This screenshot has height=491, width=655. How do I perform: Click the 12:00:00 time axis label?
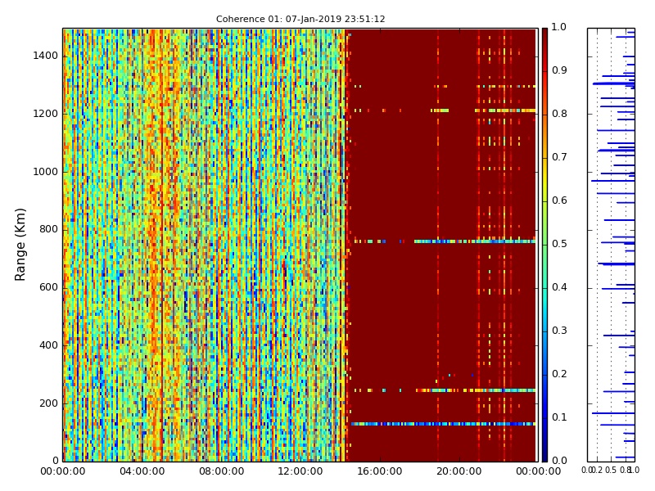point(300,471)
